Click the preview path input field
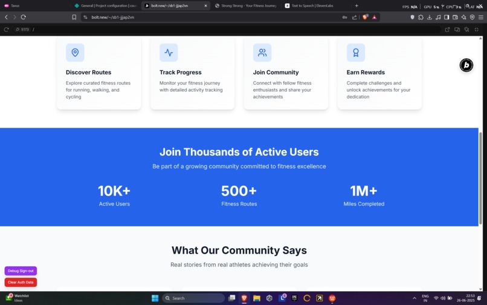Image resolution: width=487 pixels, height=305 pixels. click(x=236, y=30)
